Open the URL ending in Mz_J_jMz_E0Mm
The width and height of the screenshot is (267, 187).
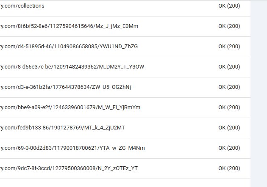pos(69,26)
